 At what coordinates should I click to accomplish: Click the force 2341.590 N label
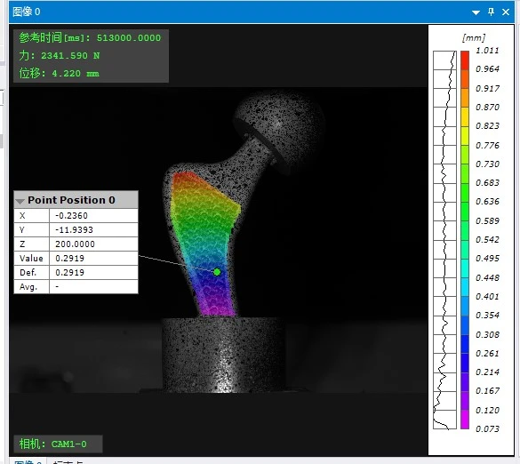(x=60, y=55)
